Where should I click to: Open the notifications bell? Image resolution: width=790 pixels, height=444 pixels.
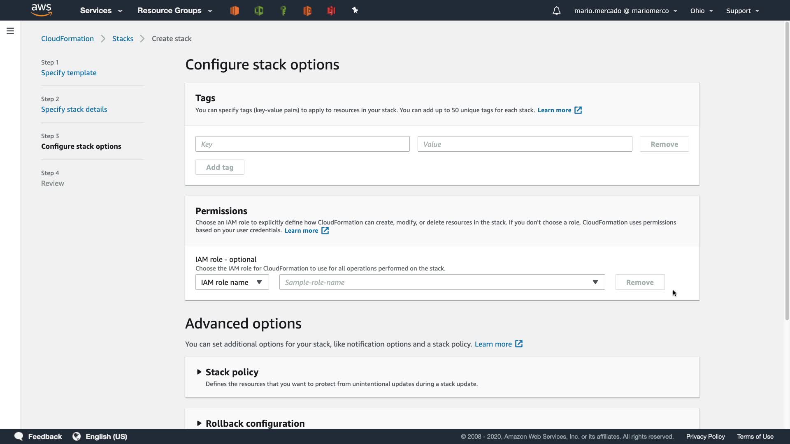tap(556, 11)
